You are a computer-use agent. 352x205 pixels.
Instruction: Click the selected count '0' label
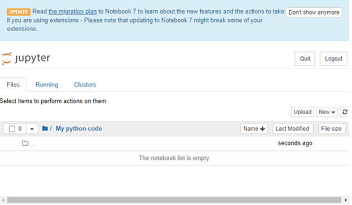20,129
